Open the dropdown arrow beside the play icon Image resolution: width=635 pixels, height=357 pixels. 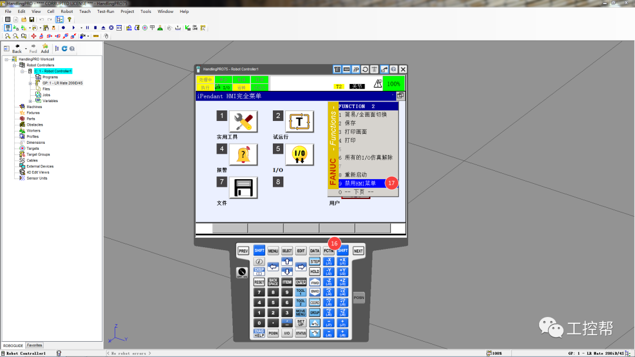click(x=81, y=28)
